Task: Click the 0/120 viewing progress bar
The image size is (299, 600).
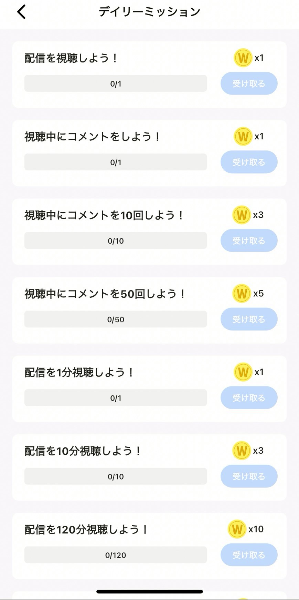Action: [x=116, y=555]
